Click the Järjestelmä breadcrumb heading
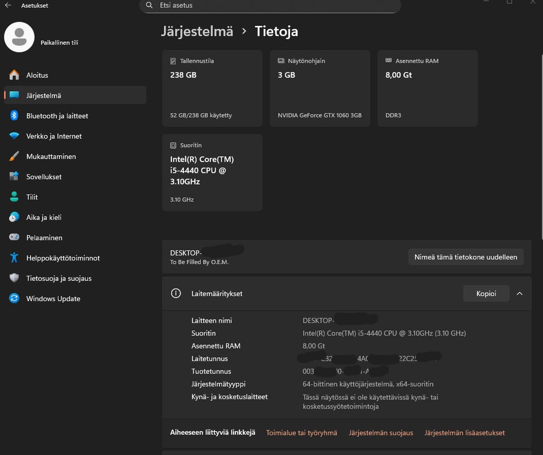The image size is (543, 455). (x=197, y=32)
